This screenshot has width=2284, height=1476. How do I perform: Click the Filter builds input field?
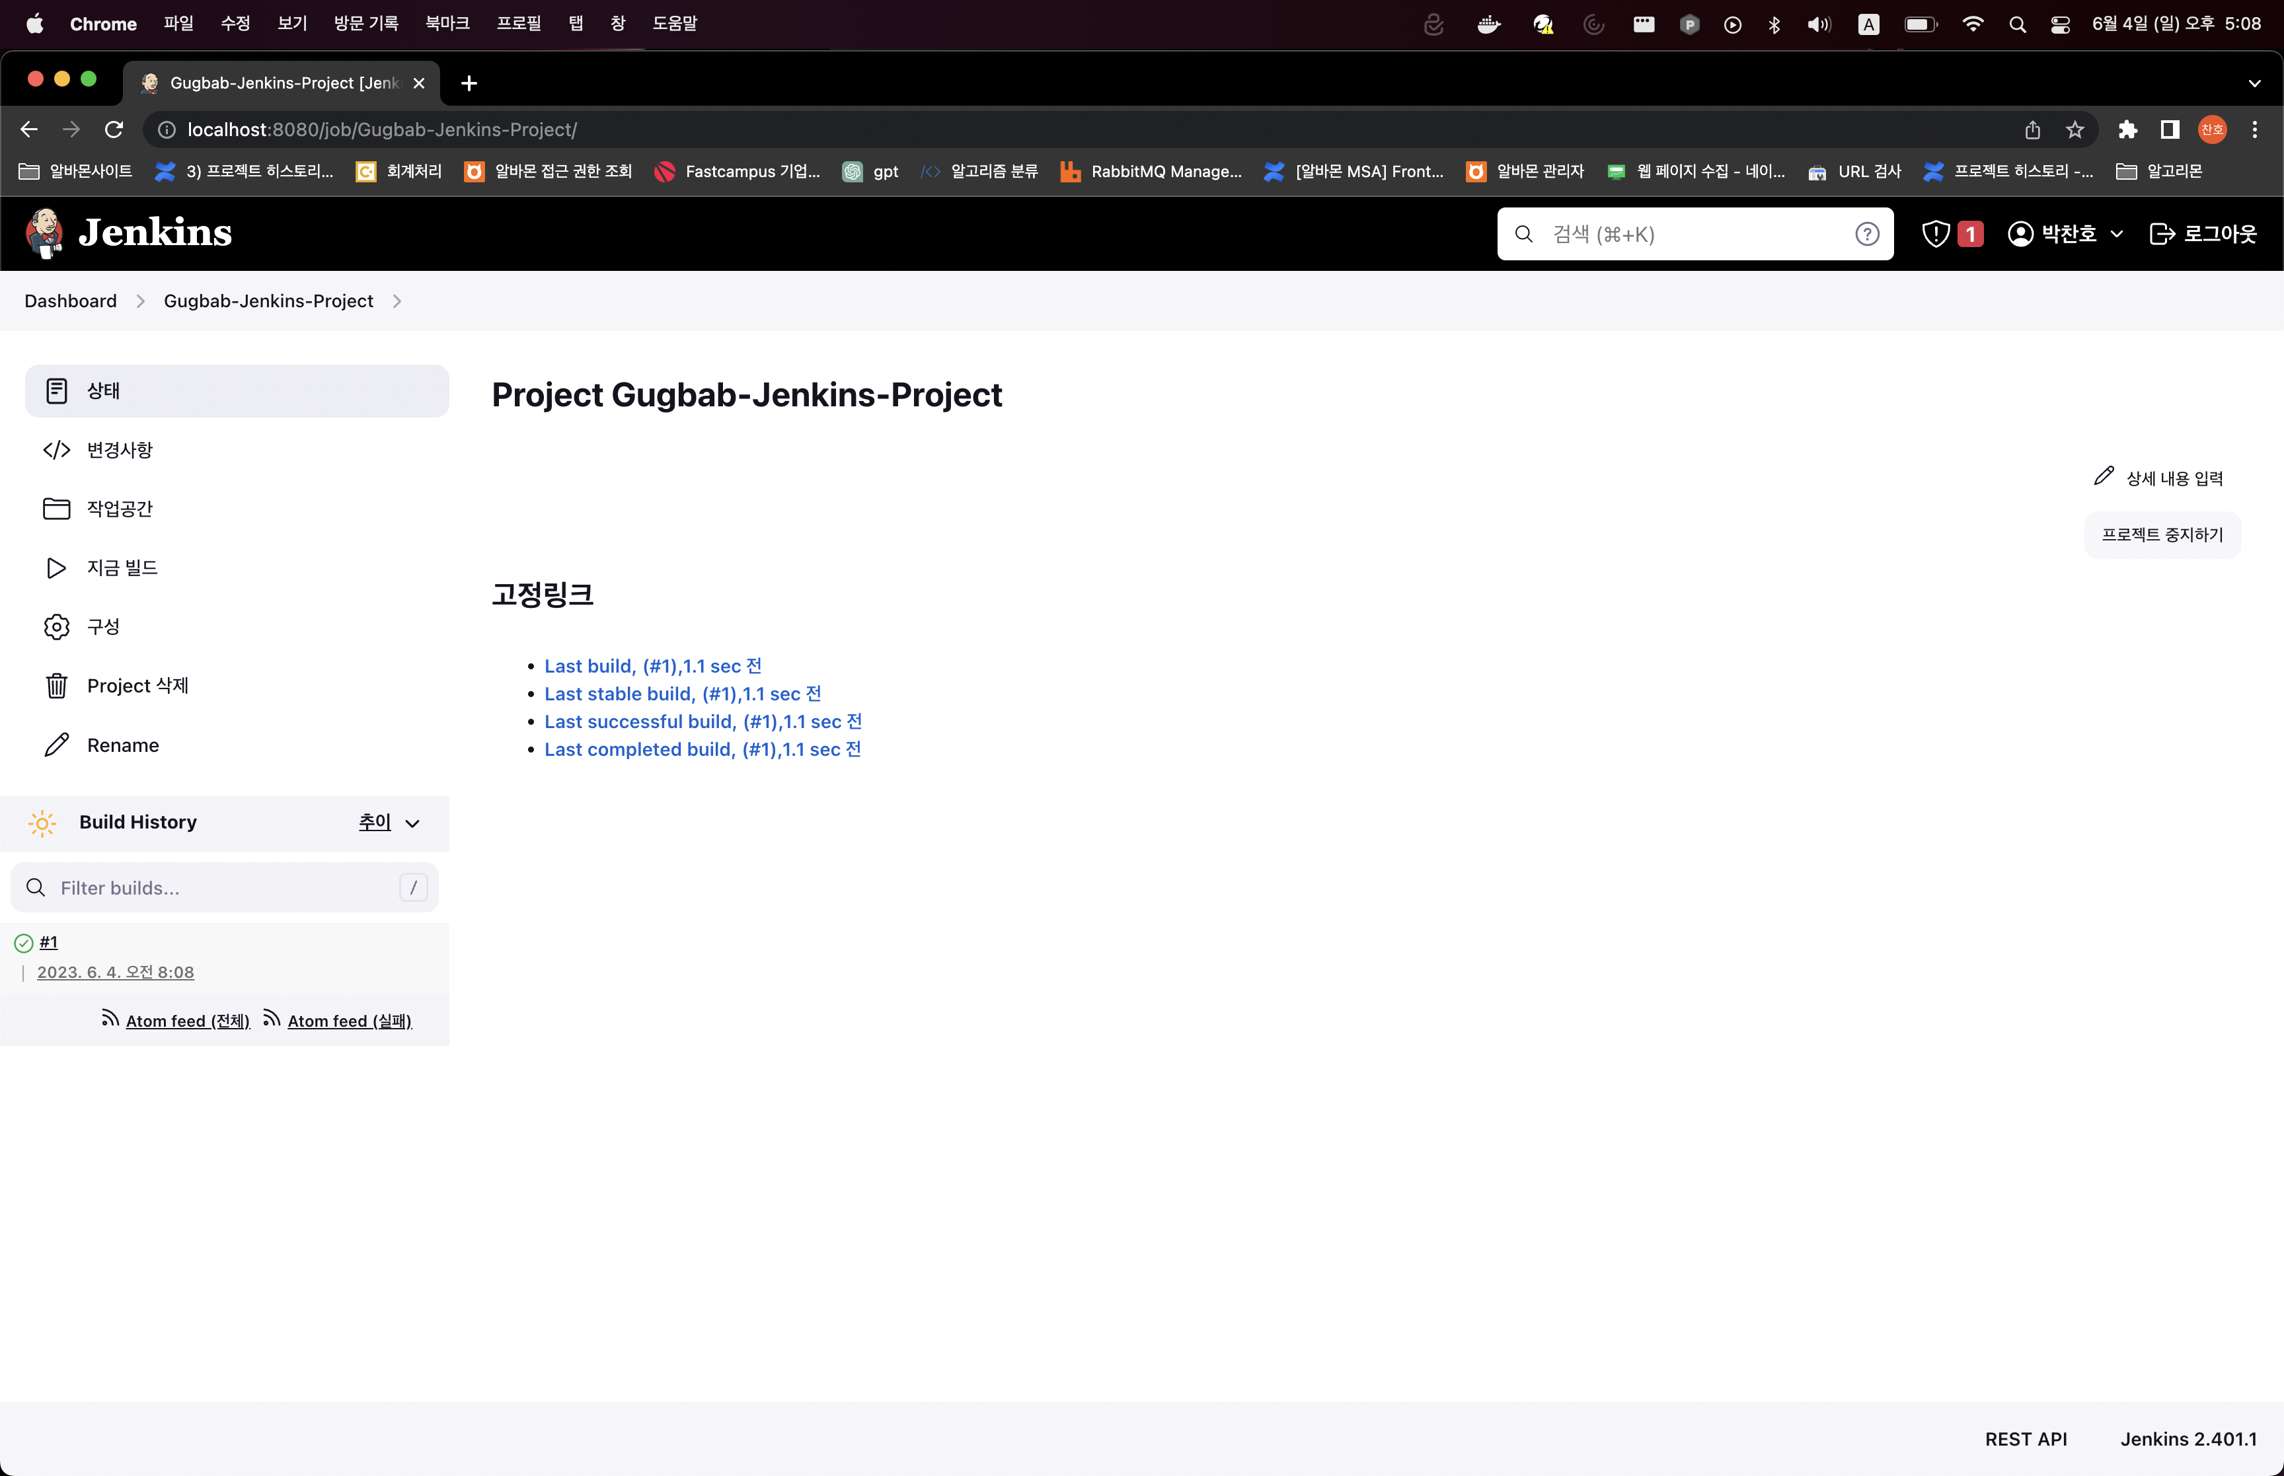(x=223, y=887)
